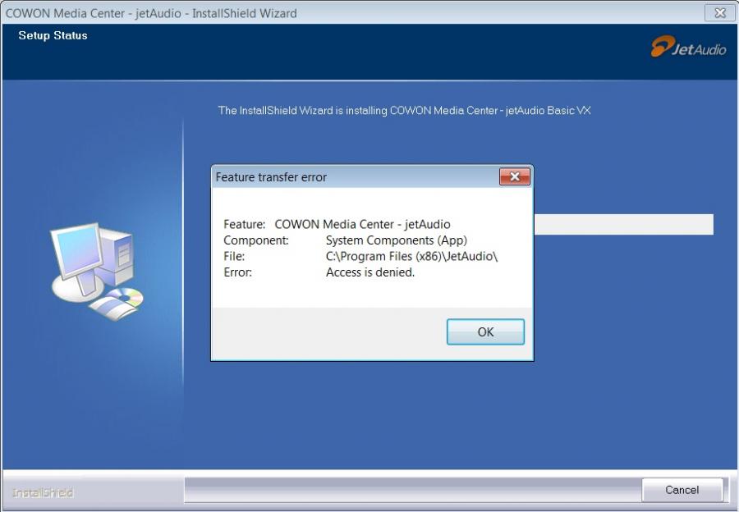The image size is (739, 512).
Task: Click the white setup progress bar
Action: click(623, 224)
